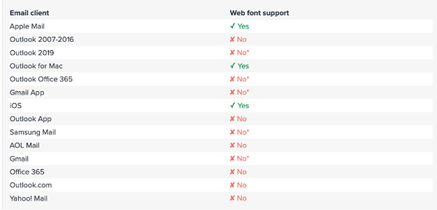Click the red X beside Samsung Mail
This screenshot has height=210, width=437.
(x=232, y=132)
